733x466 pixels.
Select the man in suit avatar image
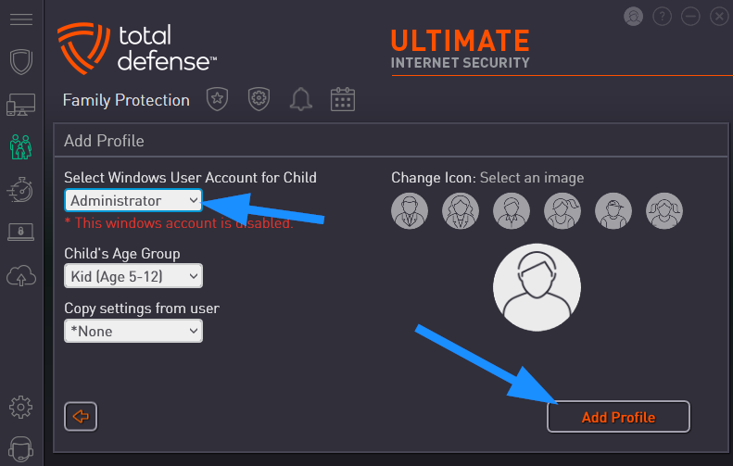[410, 211]
